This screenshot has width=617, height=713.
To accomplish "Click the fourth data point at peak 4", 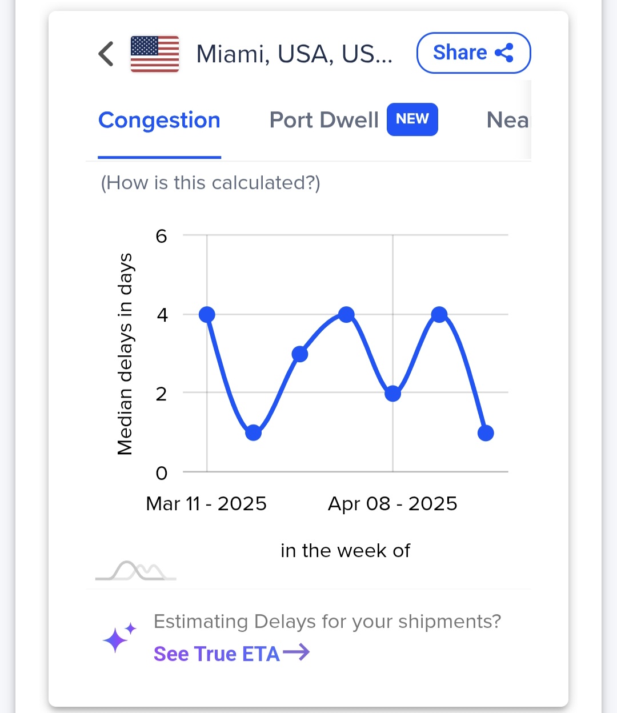I will [346, 314].
